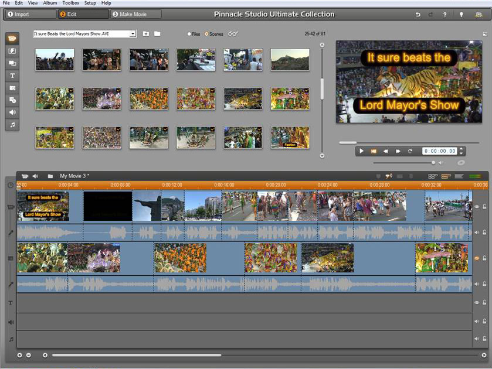Open the Transitions section in album sidebar
The image size is (492, 369).
[12, 51]
